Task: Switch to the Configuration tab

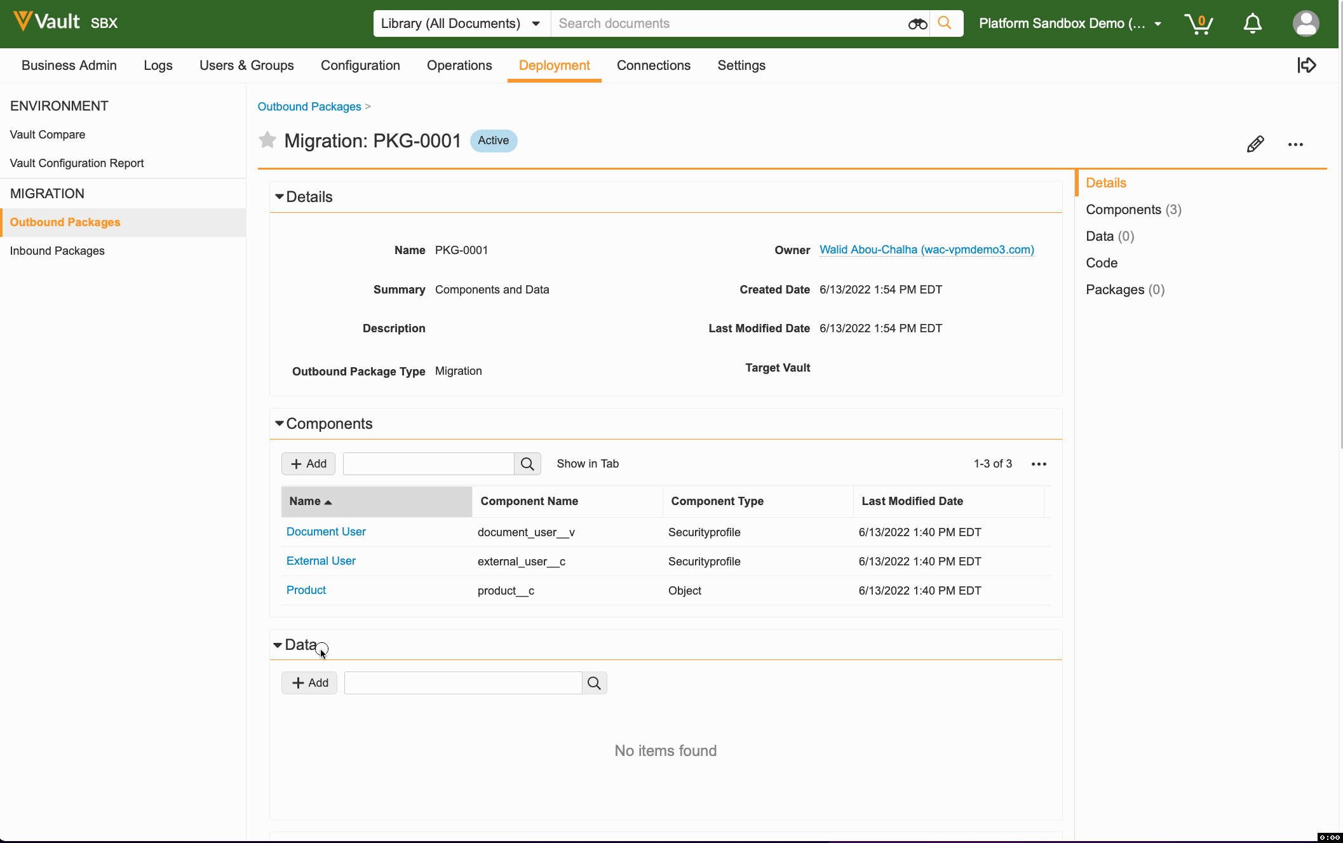Action: (x=360, y=65)
